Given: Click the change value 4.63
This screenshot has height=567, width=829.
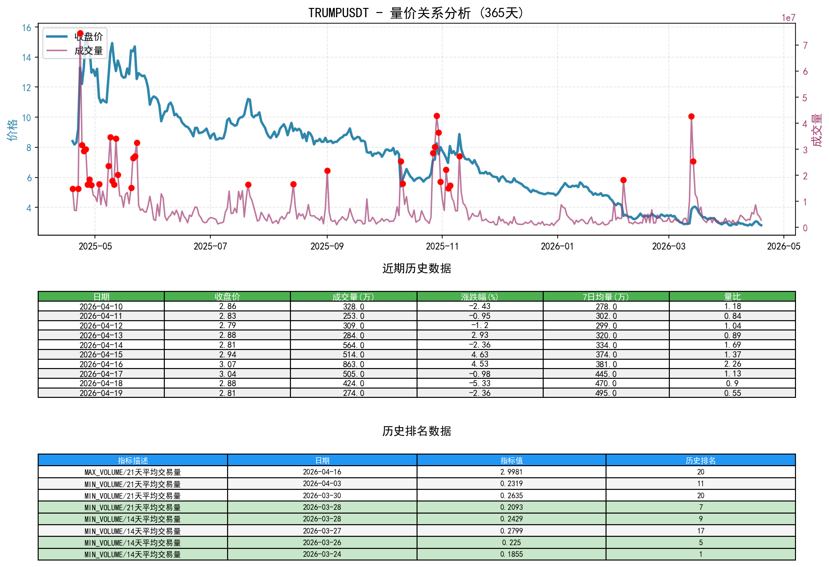Looking at the screenshot, I should (x=480, y=355).
